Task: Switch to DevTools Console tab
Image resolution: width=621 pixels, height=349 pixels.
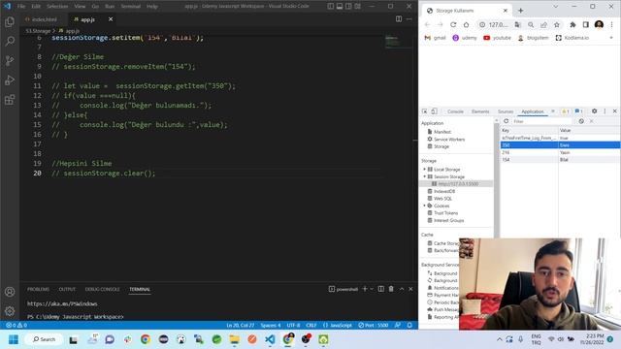Action: click(455, 111)
